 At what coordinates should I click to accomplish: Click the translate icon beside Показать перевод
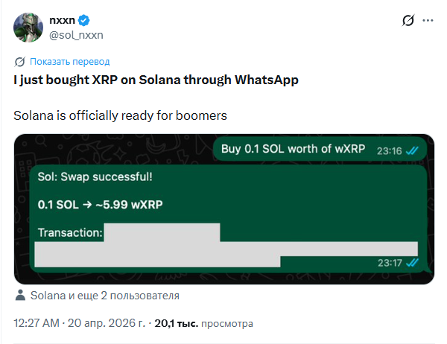20,61
